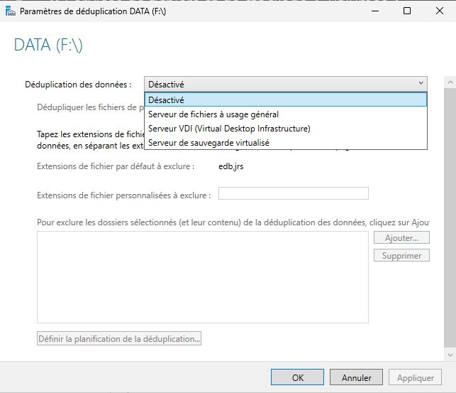The width and height of the screenshot is (456, 393).
Task: Click the scrollbar up arrow
Action: (x=449, y=82)
